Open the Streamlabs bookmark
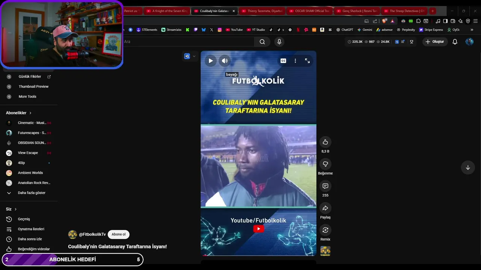The height and width of the screenshot is (270, 481). click(171, 30)
